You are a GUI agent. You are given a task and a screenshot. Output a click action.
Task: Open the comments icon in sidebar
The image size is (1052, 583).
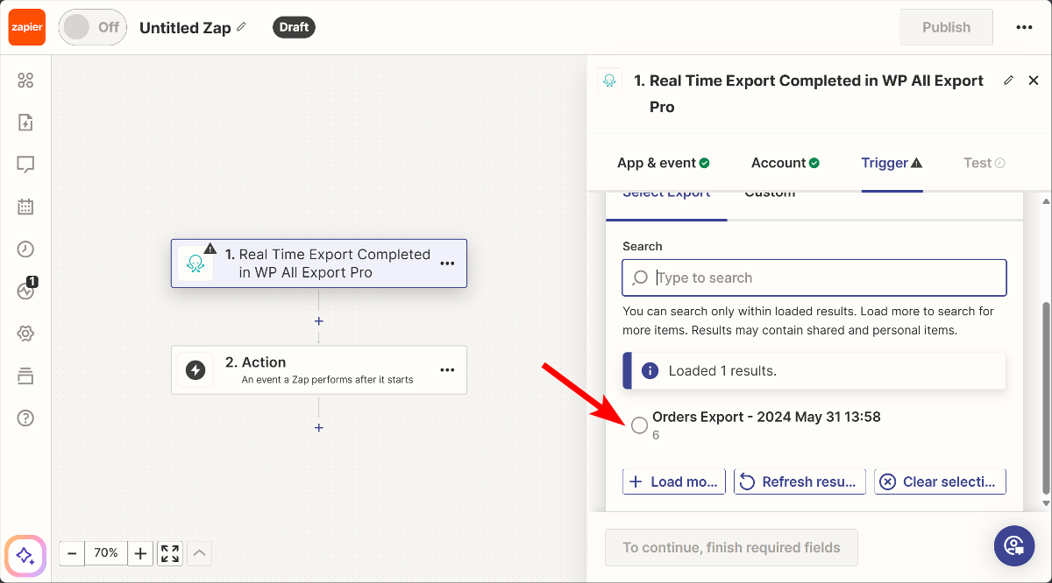25,165
